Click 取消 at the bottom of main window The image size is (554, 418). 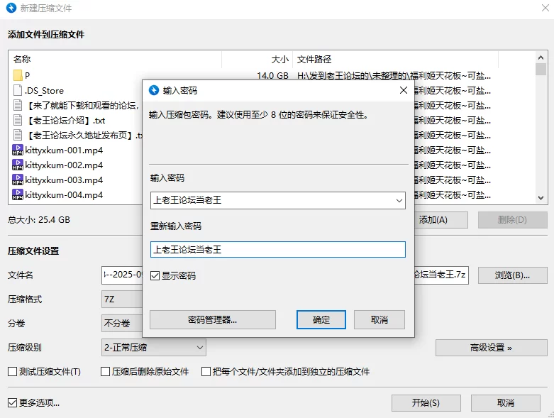(506, 403)
